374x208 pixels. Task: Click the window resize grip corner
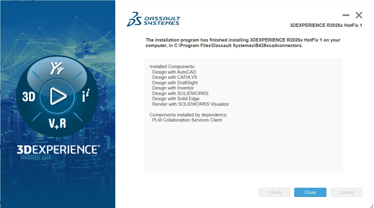[371, 206]
